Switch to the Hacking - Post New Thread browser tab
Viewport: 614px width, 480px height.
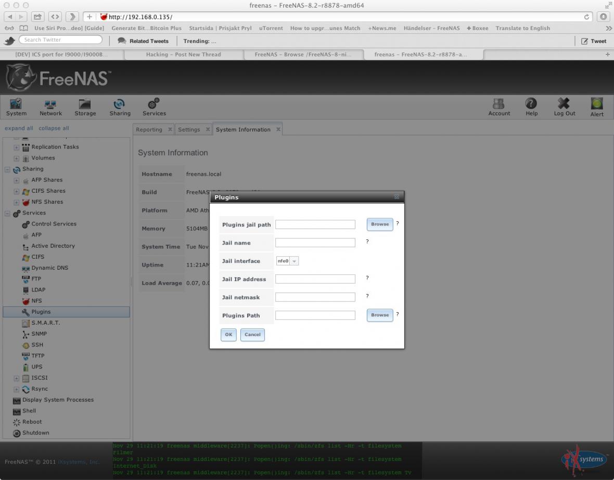183,55
